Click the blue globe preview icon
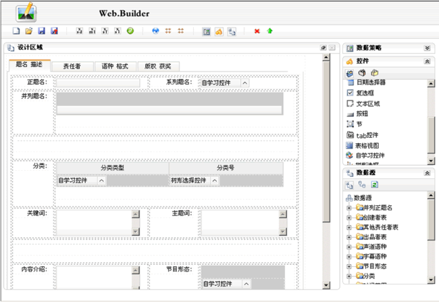 155,31
